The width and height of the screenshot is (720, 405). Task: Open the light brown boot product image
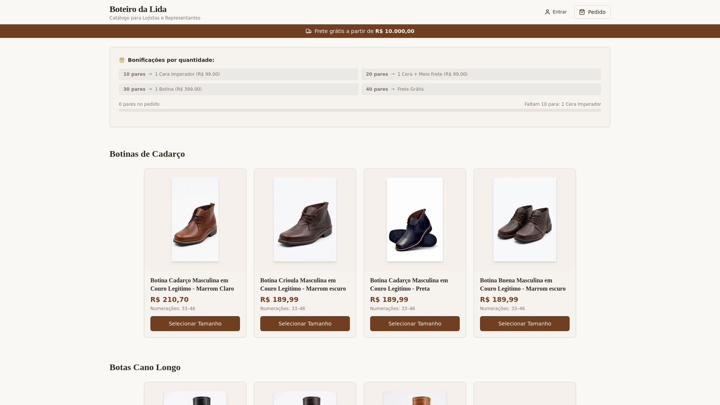(x=195, y=220)
